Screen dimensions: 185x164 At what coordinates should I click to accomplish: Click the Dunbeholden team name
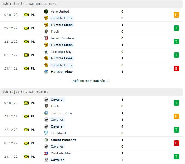[x=61, y=153]
